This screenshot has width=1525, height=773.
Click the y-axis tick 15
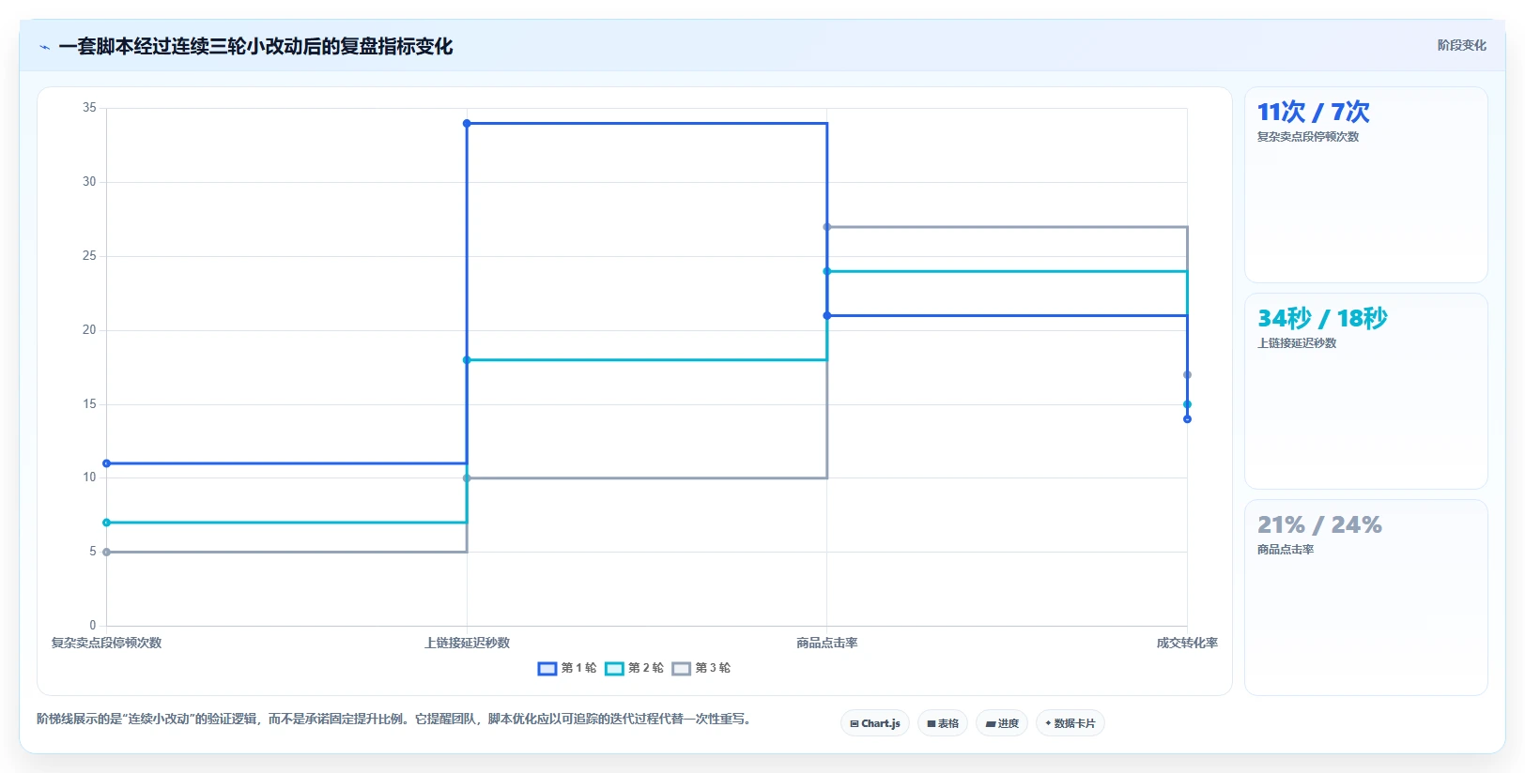(x=89, y=404)
